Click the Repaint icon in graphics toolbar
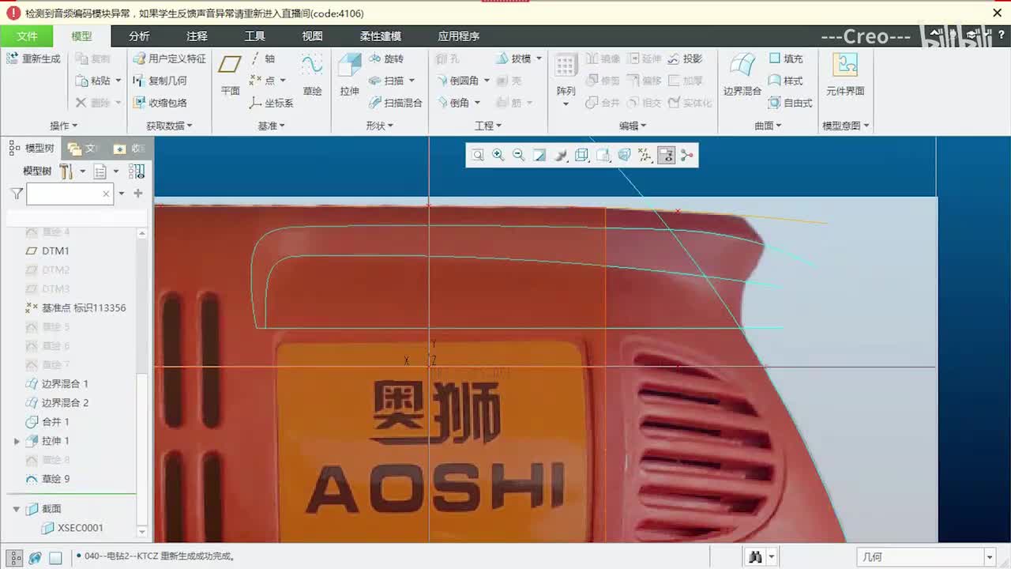Image resolution: width=1011 pixels, height=569 pixels. 539,156
